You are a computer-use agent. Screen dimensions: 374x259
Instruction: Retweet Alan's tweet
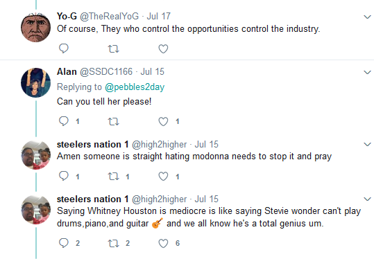pos(114,122)
